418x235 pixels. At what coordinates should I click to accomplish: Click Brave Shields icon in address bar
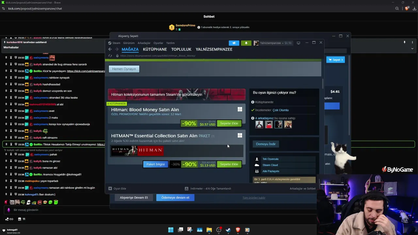click(x=407, y=8)
